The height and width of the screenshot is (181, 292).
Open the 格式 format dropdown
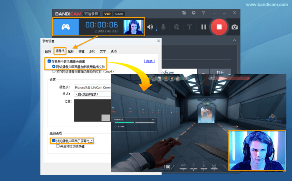[x=92, y=94]
